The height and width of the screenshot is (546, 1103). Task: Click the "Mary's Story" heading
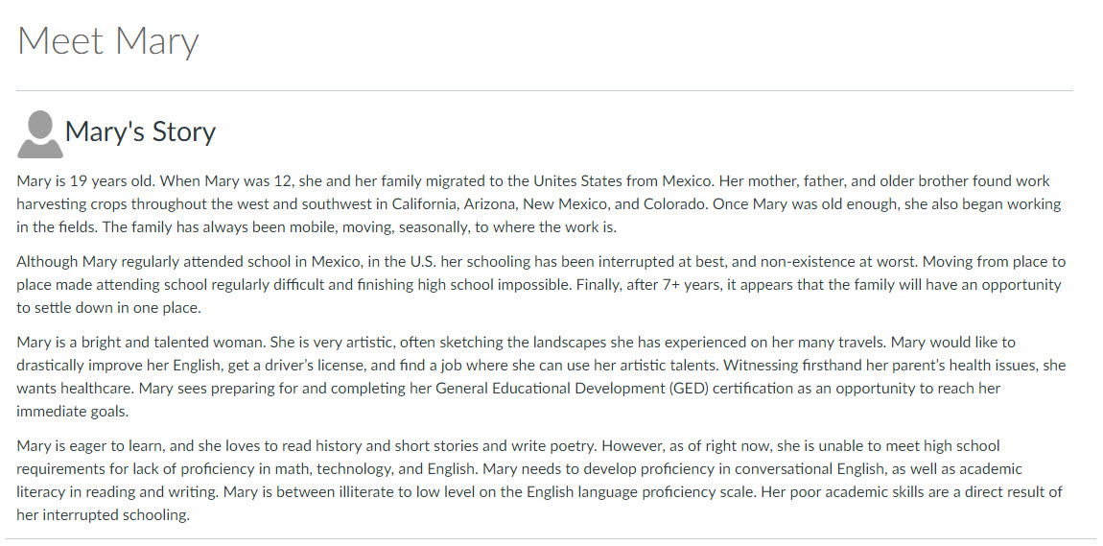(140, 132)
